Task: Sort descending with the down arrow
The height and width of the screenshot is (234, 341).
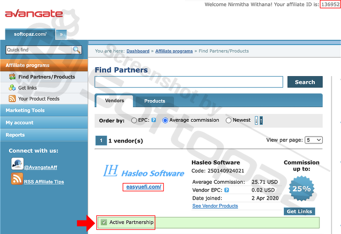Action: click(257, 120)
